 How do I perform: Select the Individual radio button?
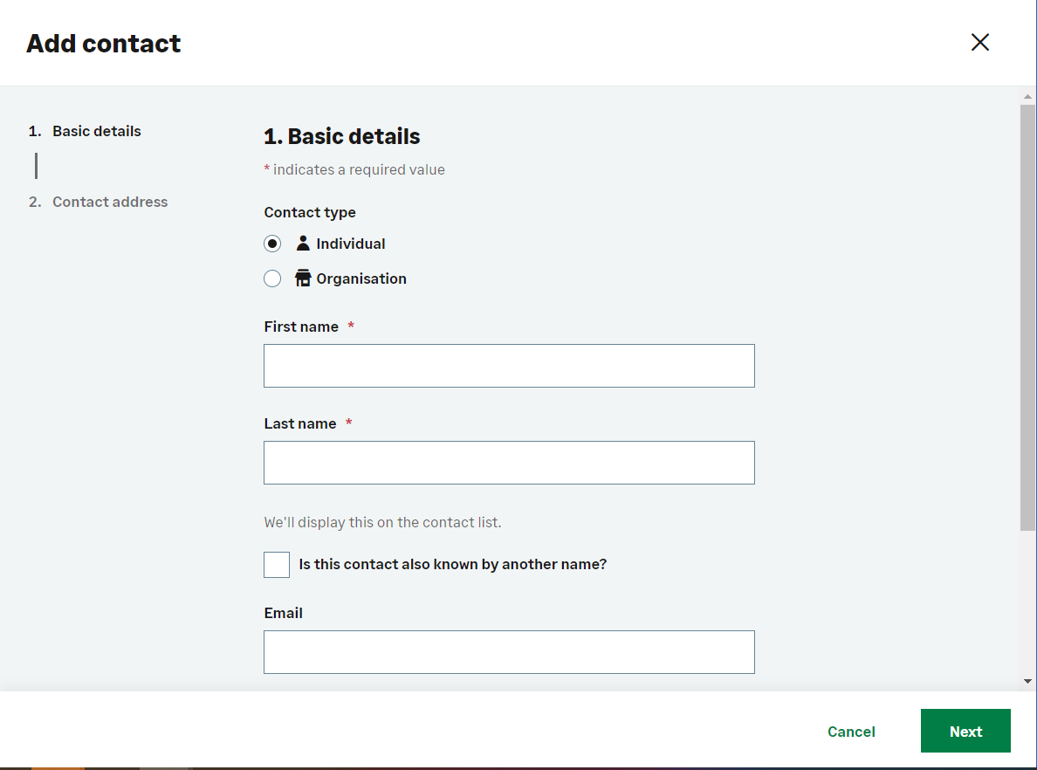[x=272, y=244]
